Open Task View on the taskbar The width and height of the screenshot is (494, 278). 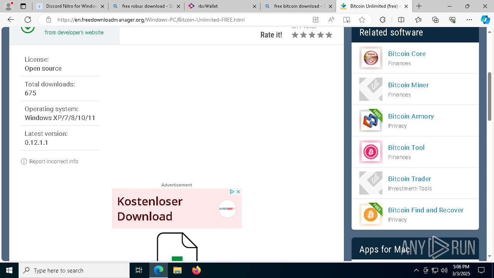click(x=139, y=270)
